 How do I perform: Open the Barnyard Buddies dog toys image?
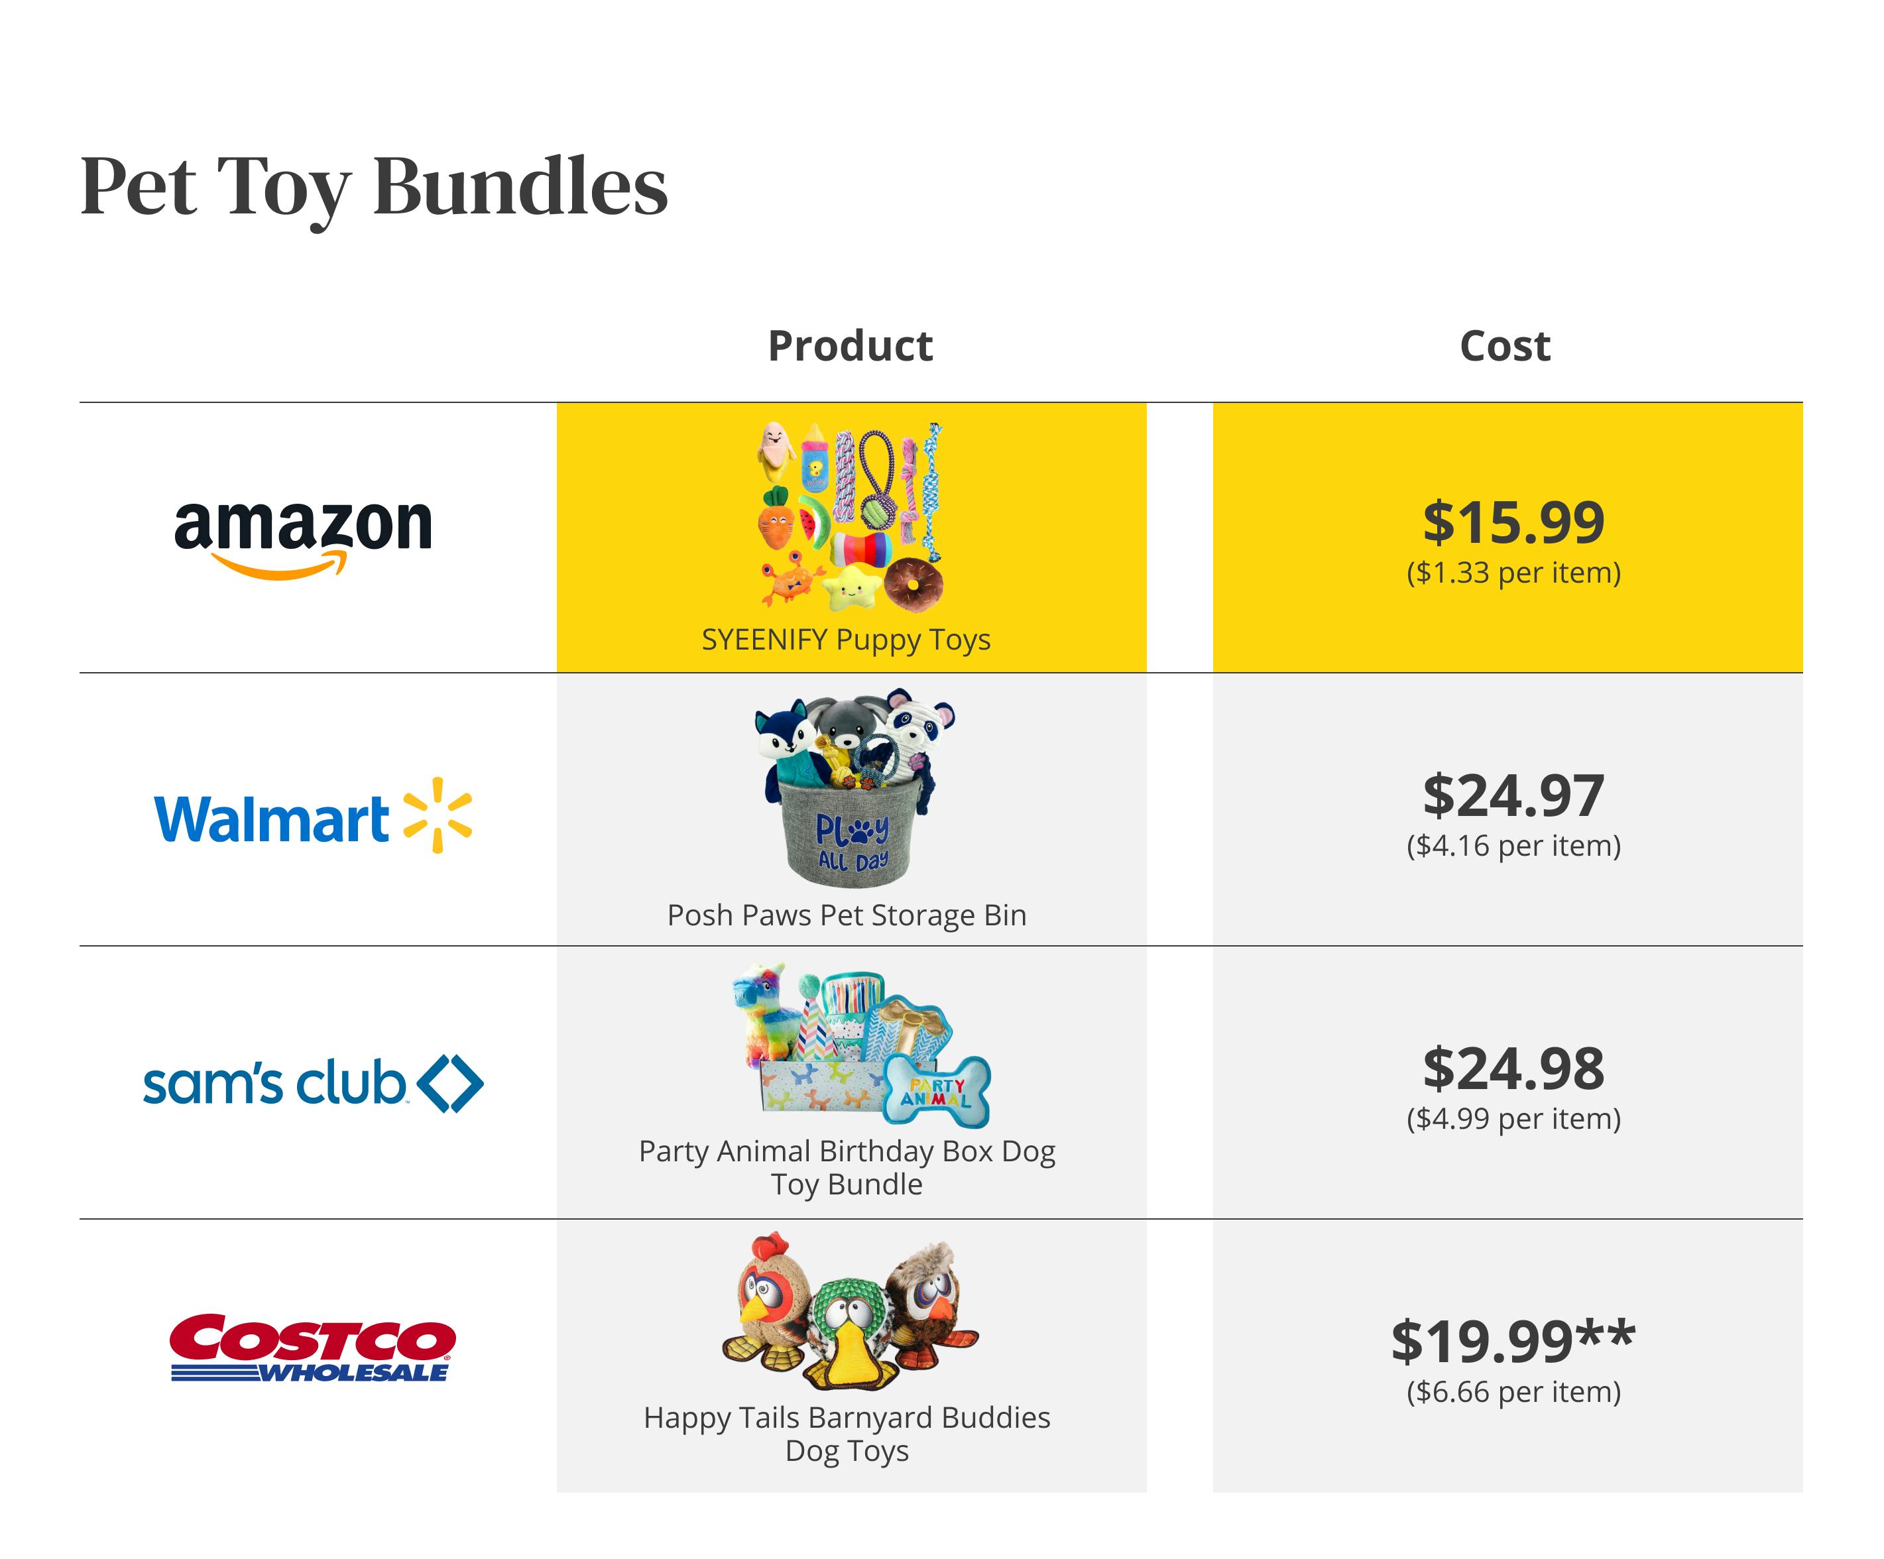click(850, 1311)
